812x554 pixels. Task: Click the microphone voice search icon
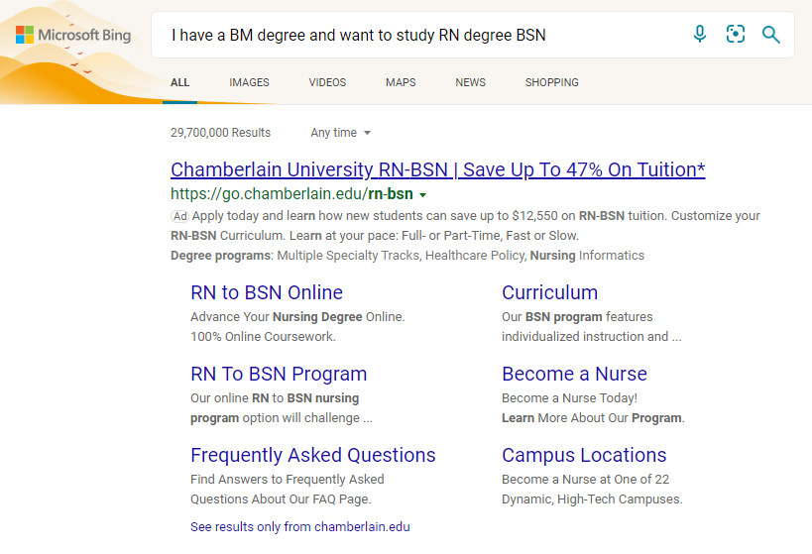[x=700, y=35]
